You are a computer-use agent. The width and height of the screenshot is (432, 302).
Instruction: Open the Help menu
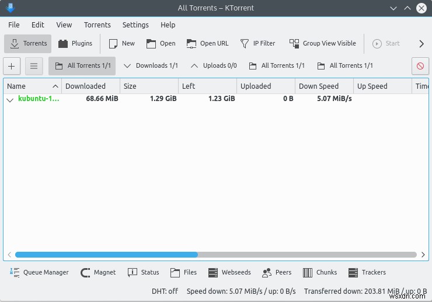tap(168, 25)
